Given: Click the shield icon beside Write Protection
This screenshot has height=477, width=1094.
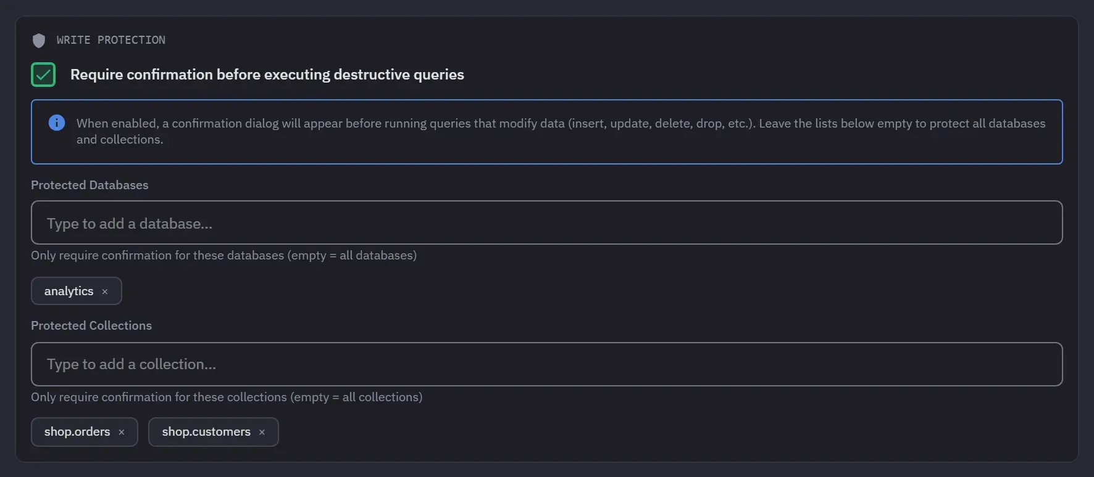Looking at the screenshot, I should (x=39, y=41).
